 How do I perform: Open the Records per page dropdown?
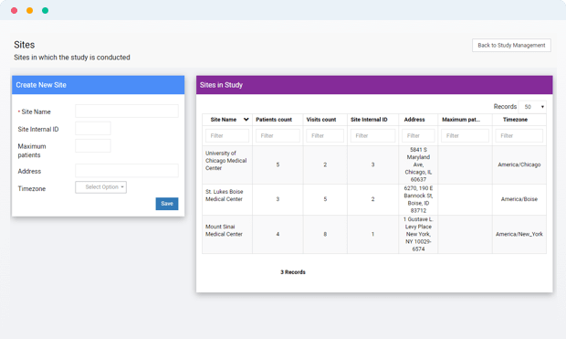pyautogui.click(x=532, y=107)
